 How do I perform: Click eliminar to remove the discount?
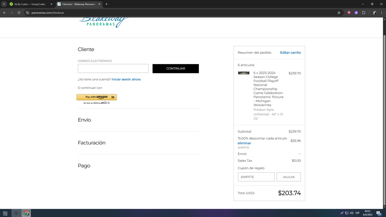point(244,143)
